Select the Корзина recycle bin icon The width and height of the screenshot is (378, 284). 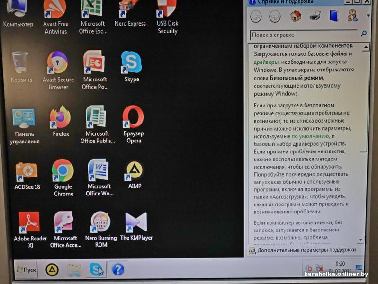[21, 67]
